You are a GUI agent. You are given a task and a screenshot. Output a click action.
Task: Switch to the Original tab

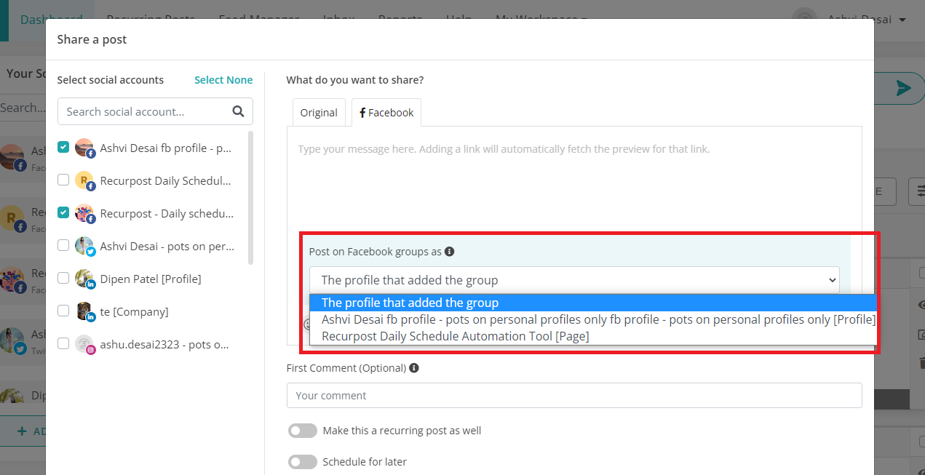319,113
